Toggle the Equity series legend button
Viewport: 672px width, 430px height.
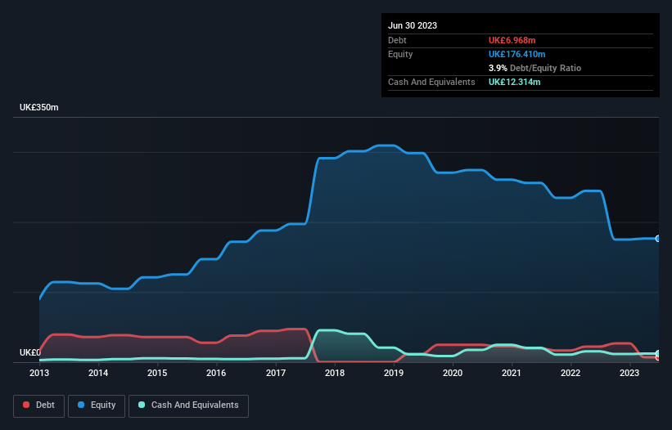click(97, 405)
